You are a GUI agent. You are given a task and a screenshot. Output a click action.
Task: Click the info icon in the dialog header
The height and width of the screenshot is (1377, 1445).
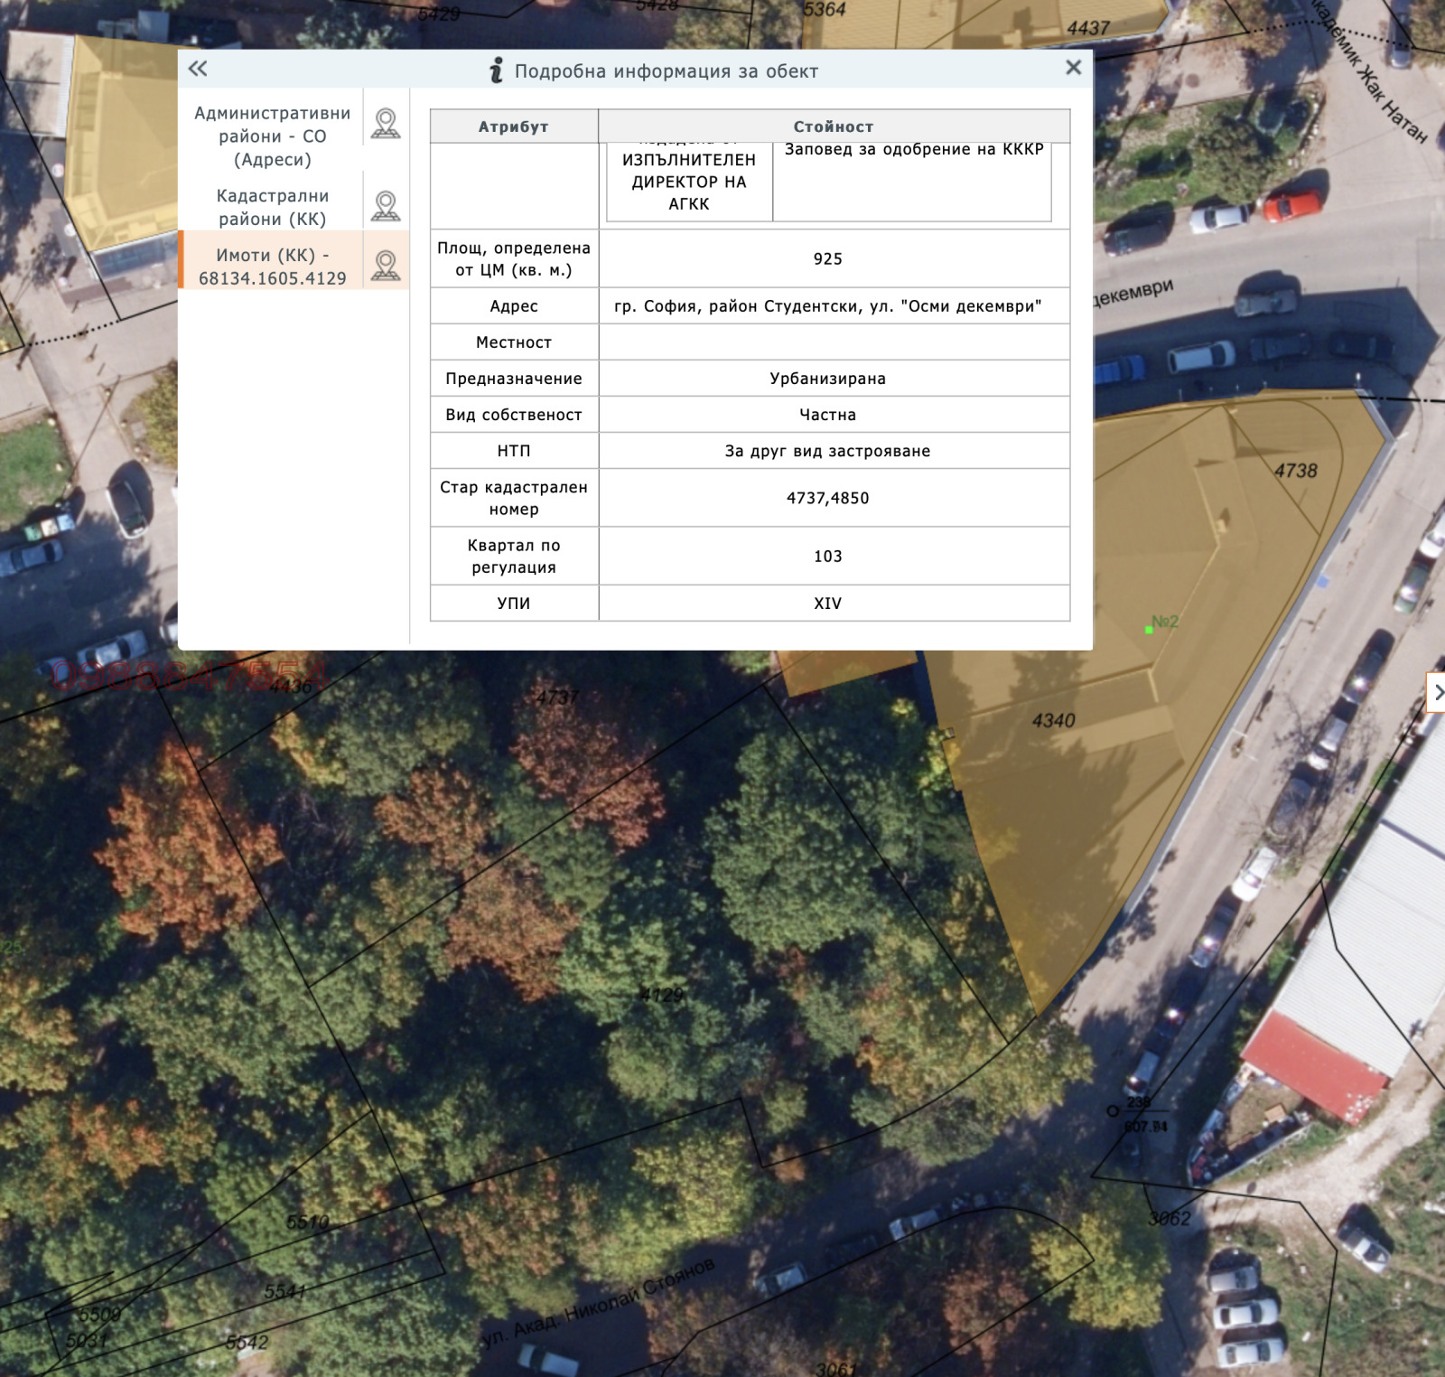[493, 70]
